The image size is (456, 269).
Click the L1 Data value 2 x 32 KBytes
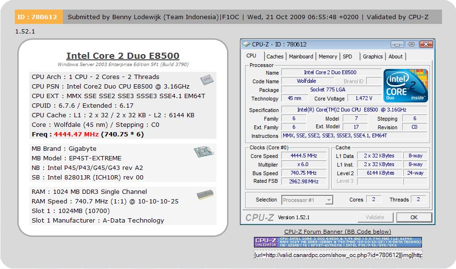click(380, 156)
